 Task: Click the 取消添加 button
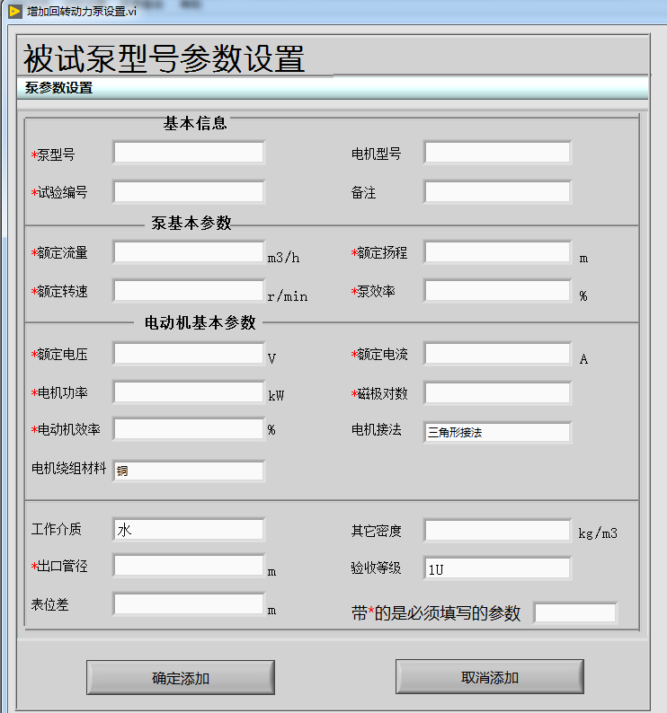[x=490, y=676]
